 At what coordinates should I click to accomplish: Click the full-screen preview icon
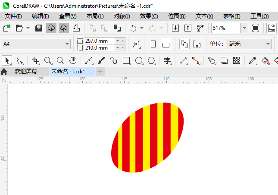pyautogui.click(x=256, y=28)
